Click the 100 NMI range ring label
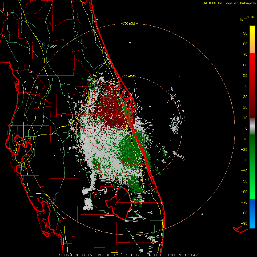 (x=129, y=24)
